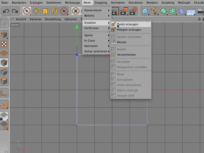
Task: Select the Scale tool
Action: 45,11
